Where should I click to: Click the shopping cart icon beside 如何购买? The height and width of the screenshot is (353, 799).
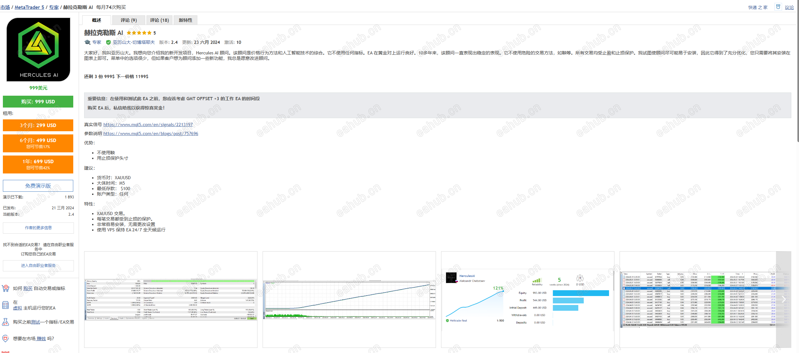pyautogui.click(x=5, y=288)
